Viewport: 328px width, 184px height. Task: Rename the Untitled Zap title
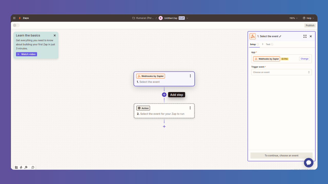click(x=171, y=18)
